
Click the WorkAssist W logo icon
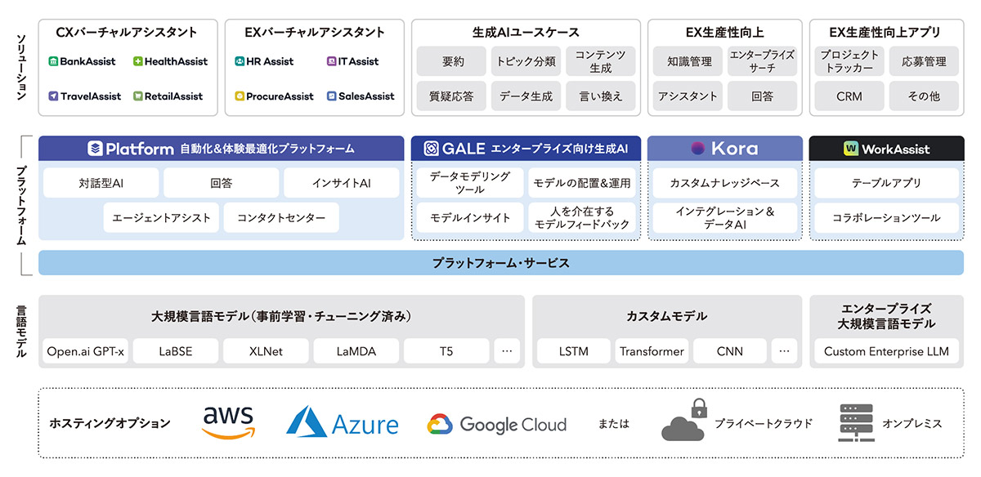(850, 149)
